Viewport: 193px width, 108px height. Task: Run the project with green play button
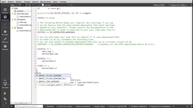[5, 93]
